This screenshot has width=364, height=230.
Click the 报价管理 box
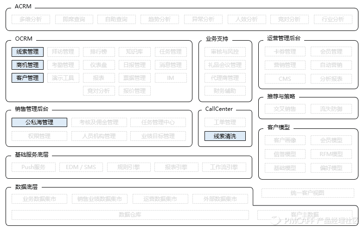point(134,91)
